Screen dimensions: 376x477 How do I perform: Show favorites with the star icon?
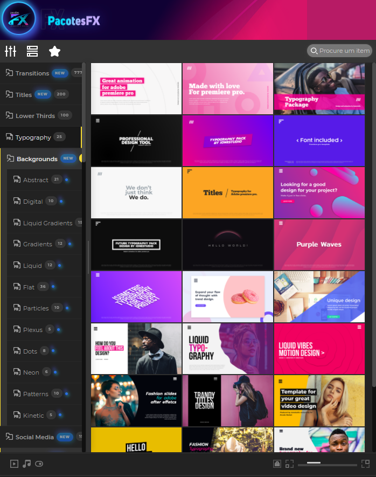click(54, 51)
